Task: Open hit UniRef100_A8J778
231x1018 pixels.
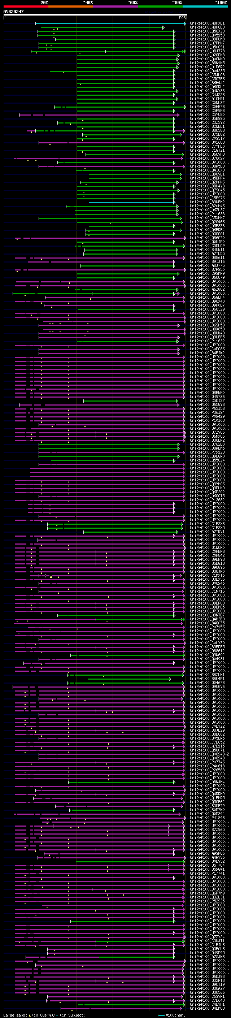Action: tap(207, 51)
